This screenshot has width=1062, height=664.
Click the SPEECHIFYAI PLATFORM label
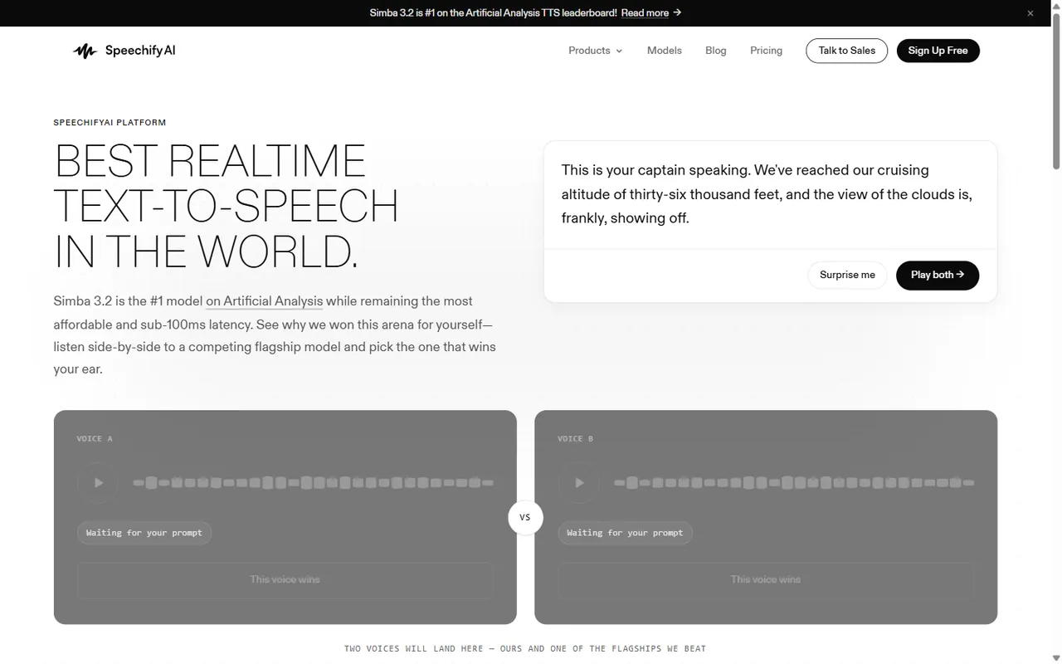tap(110, 123)
